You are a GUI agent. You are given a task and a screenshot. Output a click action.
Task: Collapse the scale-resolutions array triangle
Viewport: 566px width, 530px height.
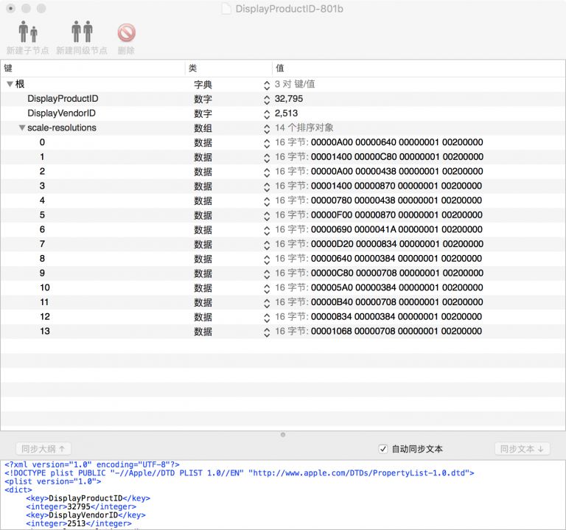coord(22,128)
